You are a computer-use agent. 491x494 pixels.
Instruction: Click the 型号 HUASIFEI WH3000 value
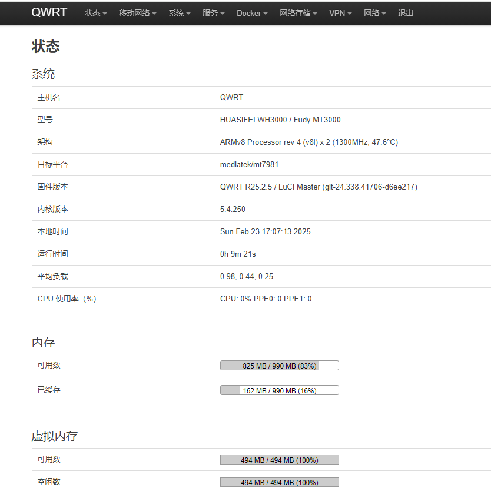280,120
